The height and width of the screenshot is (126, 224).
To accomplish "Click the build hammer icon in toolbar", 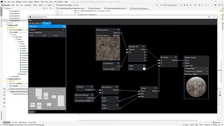I will [157, 5].
